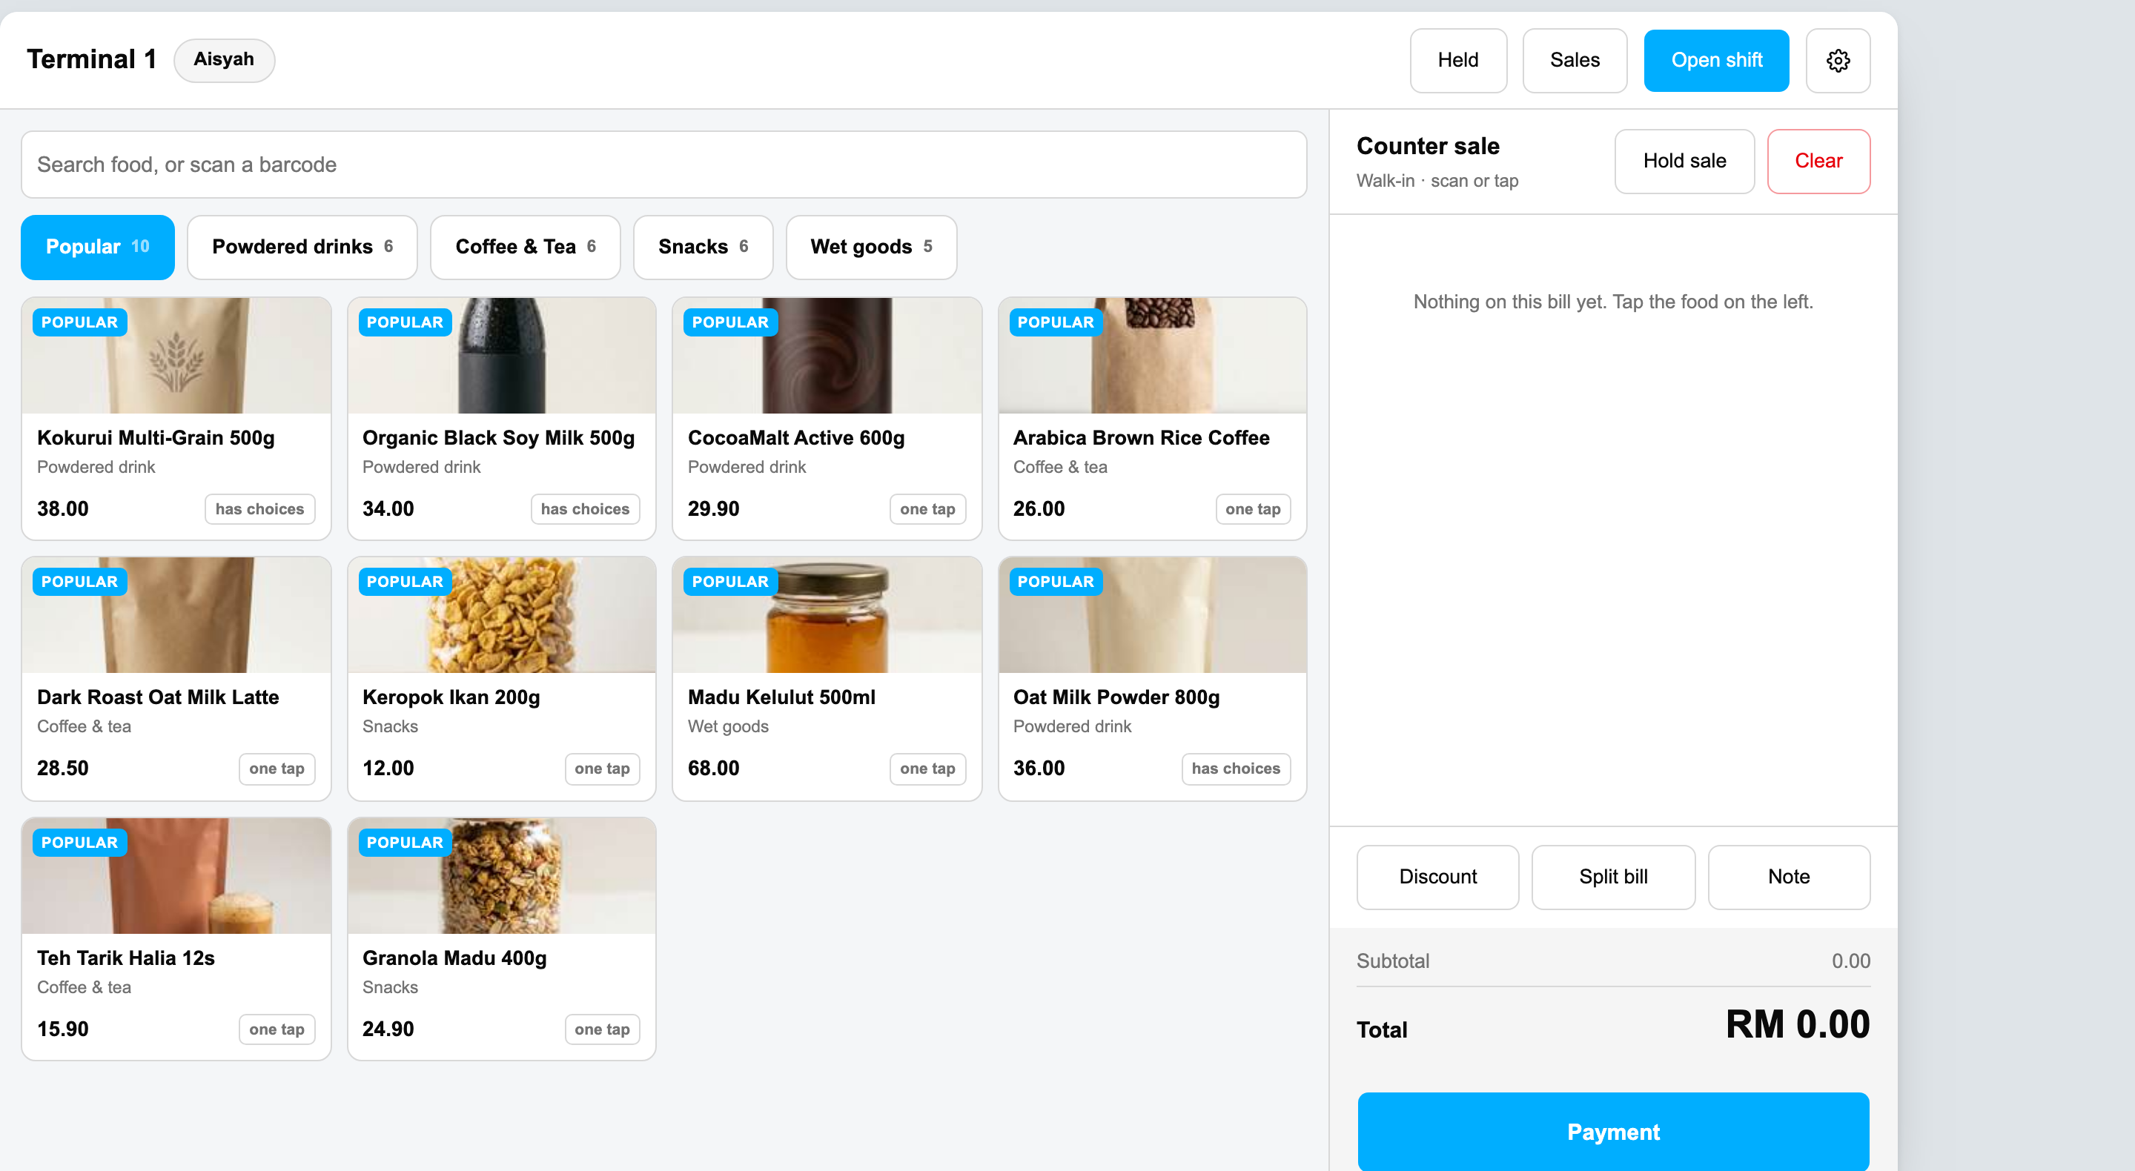Tap Dark Roast Oat Milk Latte image
Screen dimensions: 2135x1171
pyautogui.click(x=176, y=615)
